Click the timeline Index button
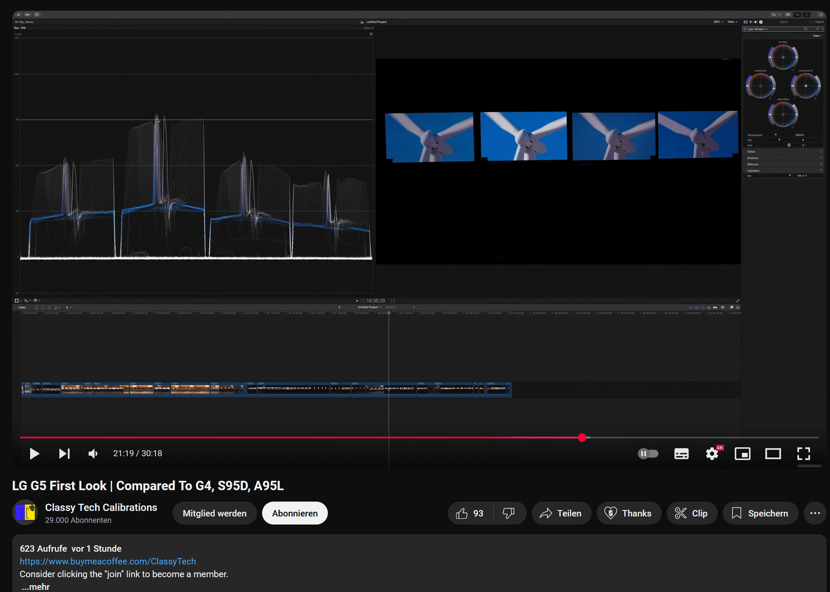The width and height of the screenshot is (830, 592). coord(22,307)
